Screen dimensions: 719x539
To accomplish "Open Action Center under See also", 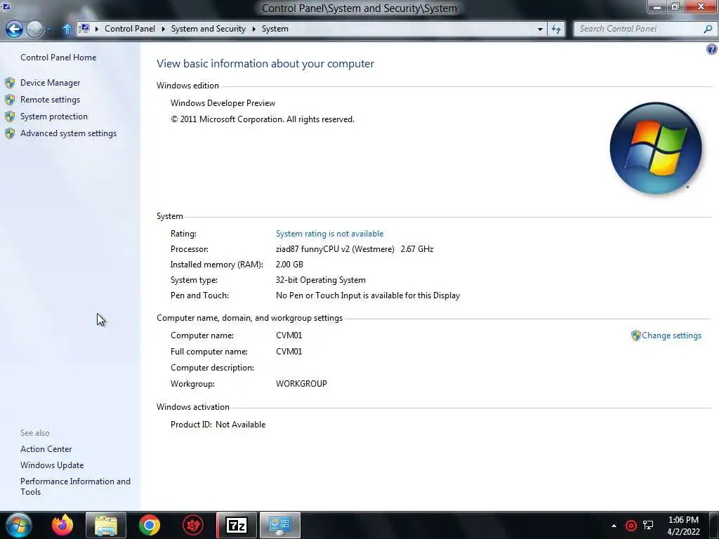I will coord(46,449).
